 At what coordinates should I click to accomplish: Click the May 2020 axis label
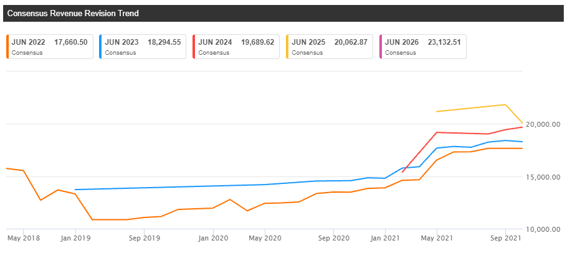pos(265,238)
